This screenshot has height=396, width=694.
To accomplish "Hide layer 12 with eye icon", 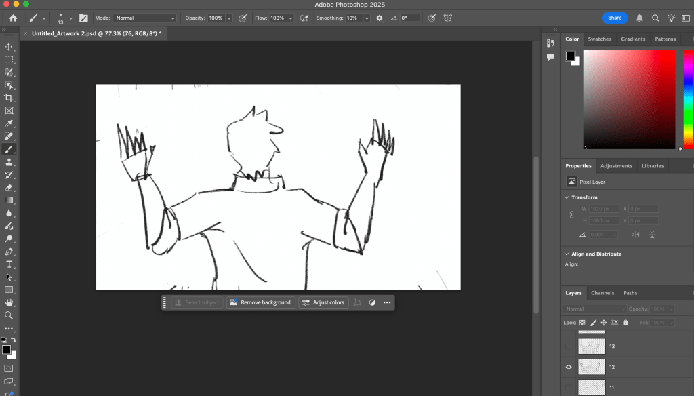I will click(569, 367).
